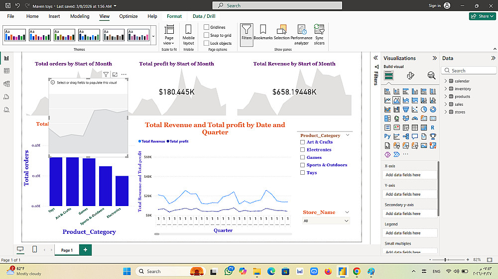498x279 pixels.
Task: Tick Games in category slicer
Action: coord(302,157)
